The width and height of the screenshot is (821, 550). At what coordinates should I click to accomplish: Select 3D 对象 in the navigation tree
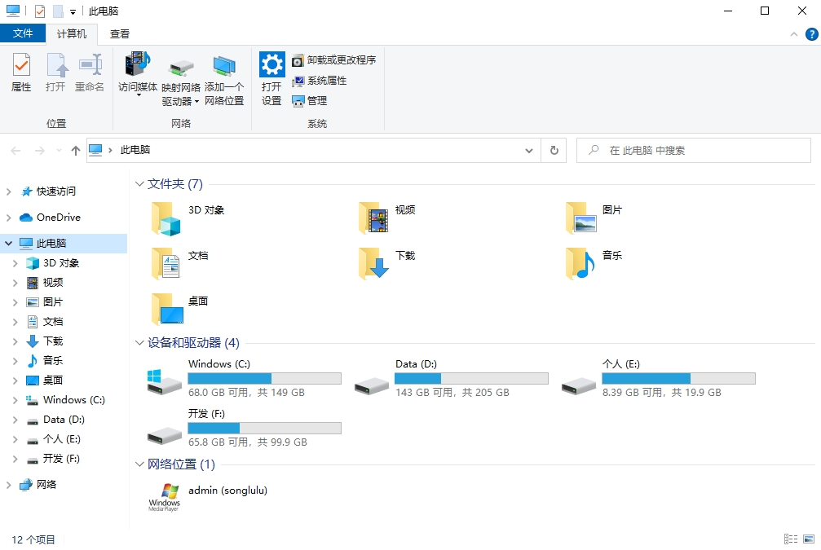point(60,262)
